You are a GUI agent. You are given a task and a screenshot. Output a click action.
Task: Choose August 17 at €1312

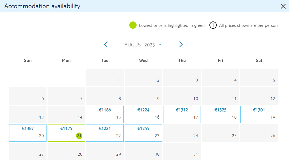182,114
